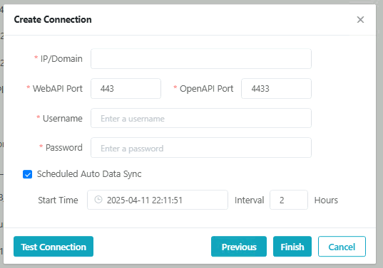
Task: Click the Hours unit label
Action: (x=326, y=200)
